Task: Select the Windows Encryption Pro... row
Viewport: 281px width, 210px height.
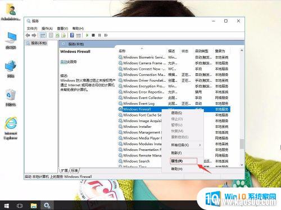Action: point(174,86)
